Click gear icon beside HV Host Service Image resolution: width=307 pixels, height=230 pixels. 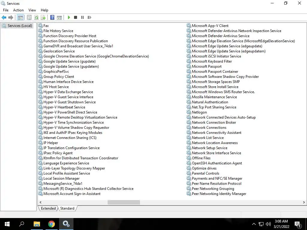[x=40, y=87]
